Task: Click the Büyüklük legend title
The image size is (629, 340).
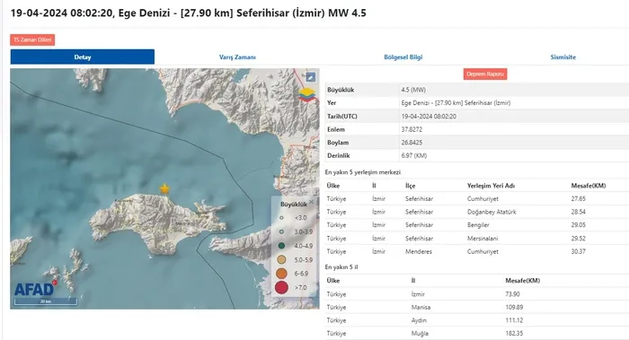Action: 293,205
